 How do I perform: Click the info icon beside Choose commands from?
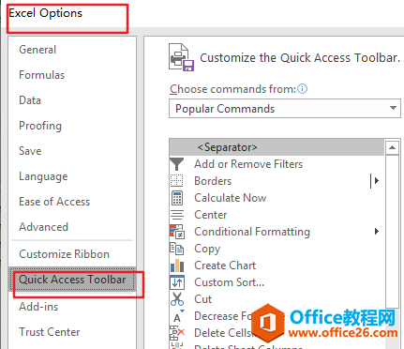pyautogui.click(x=302, y=89)
